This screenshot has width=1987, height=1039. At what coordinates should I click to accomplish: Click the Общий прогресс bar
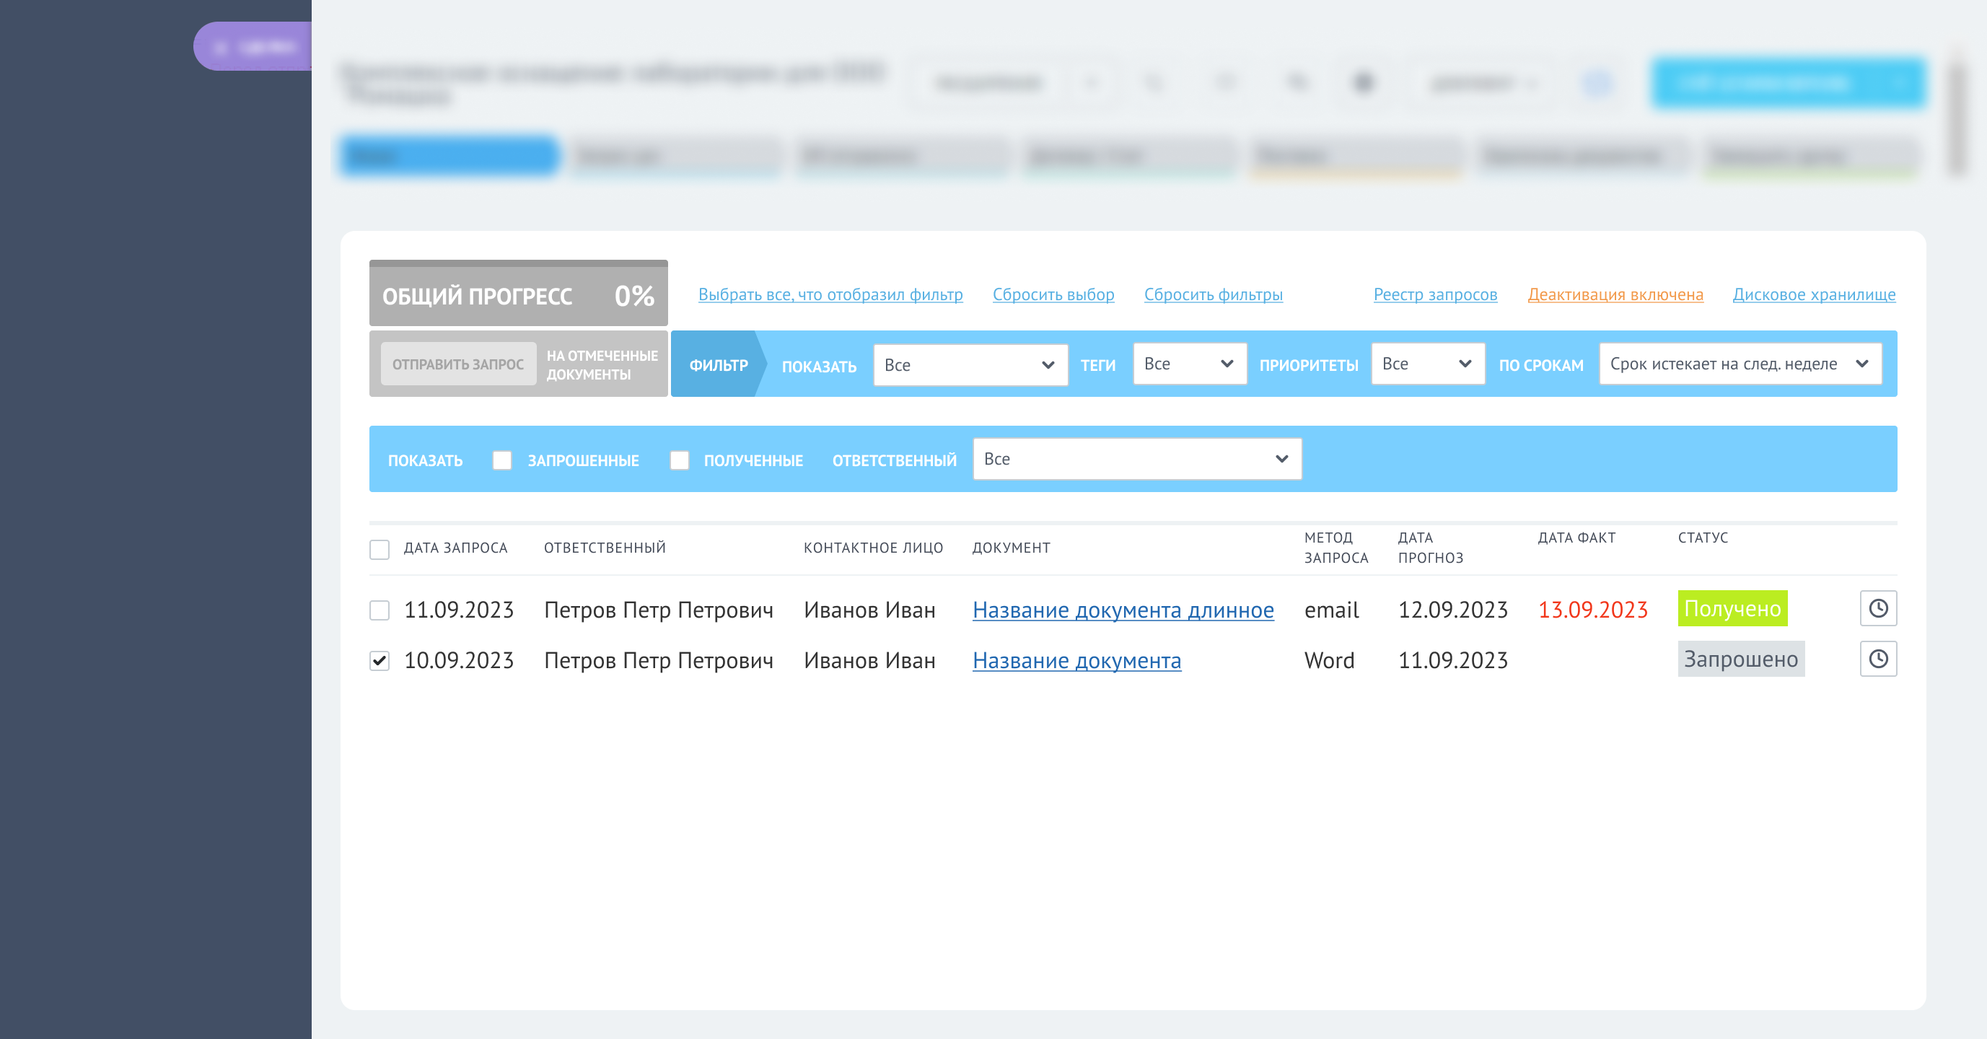[x=517, y=295]
